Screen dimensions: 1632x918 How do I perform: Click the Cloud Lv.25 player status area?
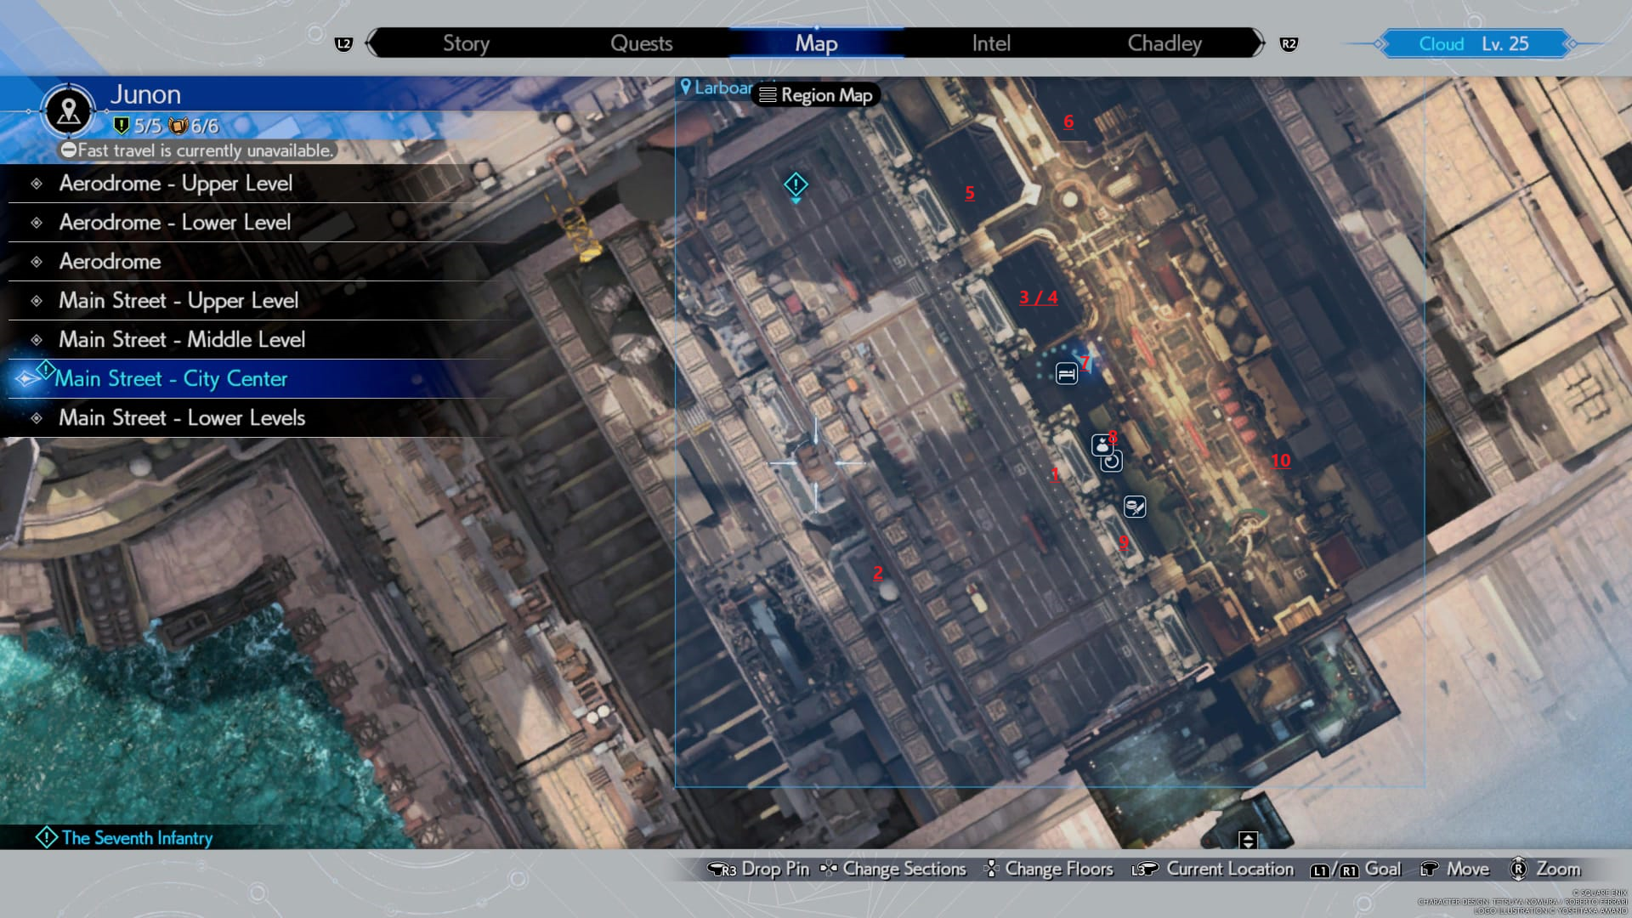pos(1480,43)
